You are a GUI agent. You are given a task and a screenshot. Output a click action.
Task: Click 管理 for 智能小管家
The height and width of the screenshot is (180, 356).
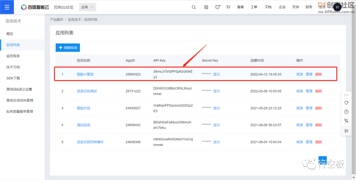(309, 74)
